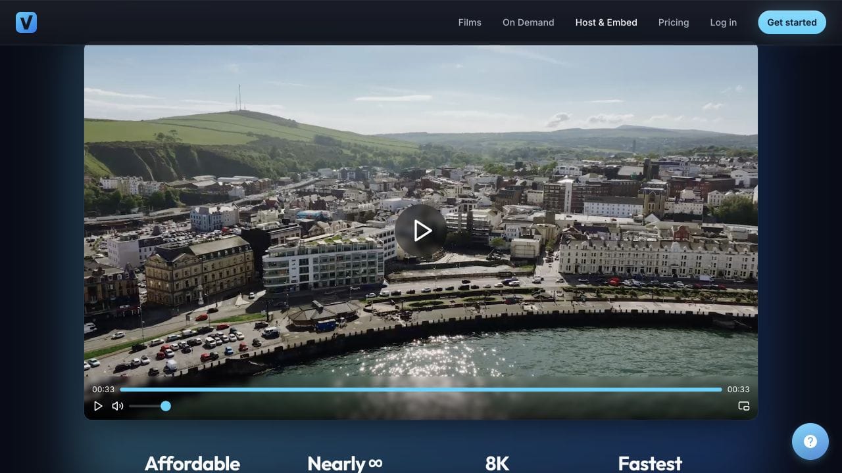Image resolution: width=842 pixels, height=473 pixels.
Task: Click the "Affordable" heading text
Action: (192, 463)
